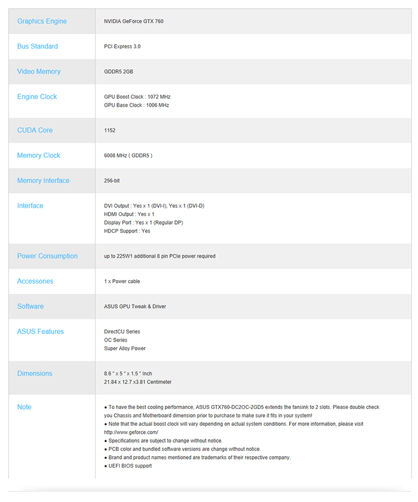
Task: Click the GPU Boost Clock 1072 MHz text
Action: 137,97
